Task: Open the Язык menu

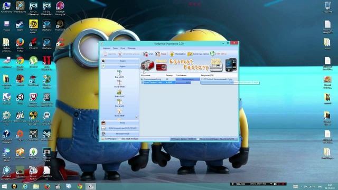Action: [123, 48]
